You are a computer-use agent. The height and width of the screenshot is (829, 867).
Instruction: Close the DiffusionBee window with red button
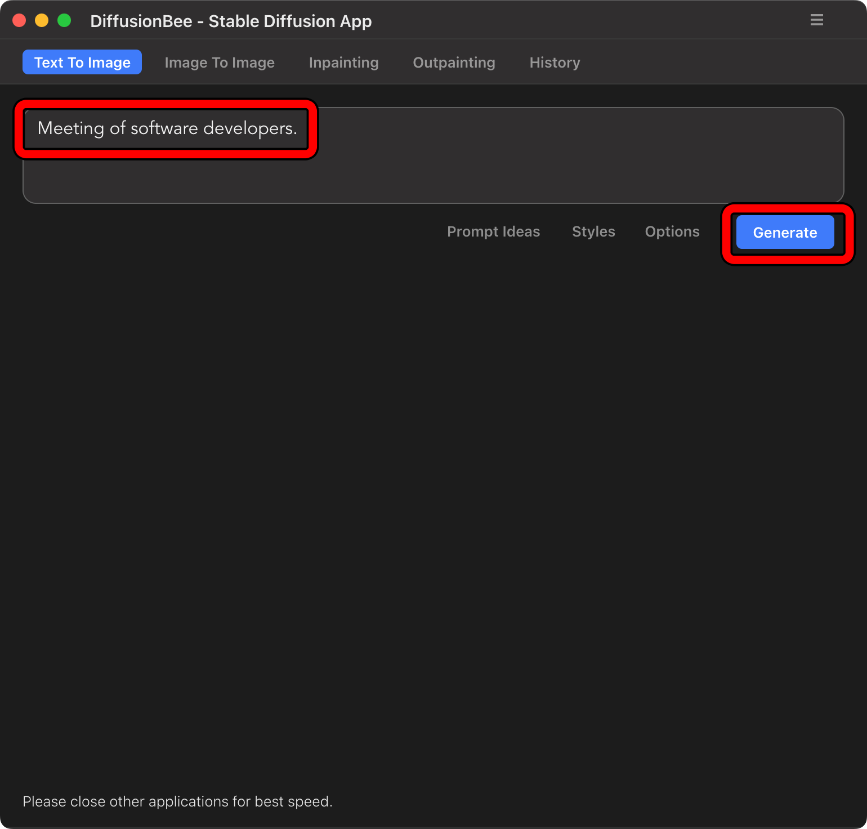click(x=20, y=21)
